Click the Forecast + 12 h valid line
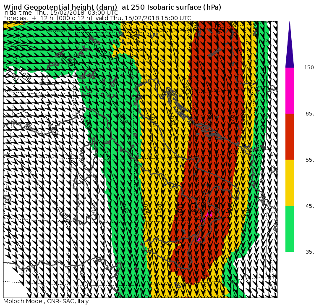The width and height of the screenshot is (319, 307). tap(97, 18)
